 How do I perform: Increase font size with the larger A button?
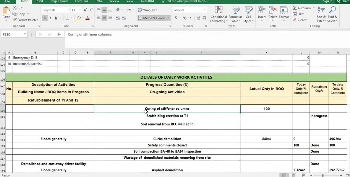[x=85, y=10]
